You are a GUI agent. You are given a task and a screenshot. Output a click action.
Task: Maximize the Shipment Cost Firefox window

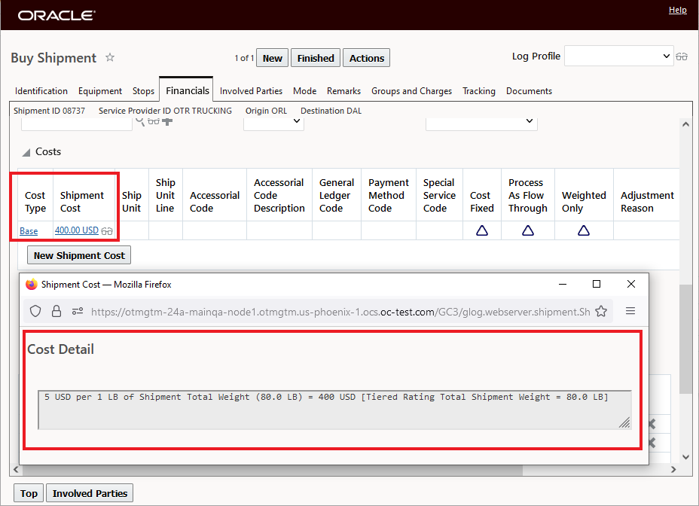tap(597, 284)
